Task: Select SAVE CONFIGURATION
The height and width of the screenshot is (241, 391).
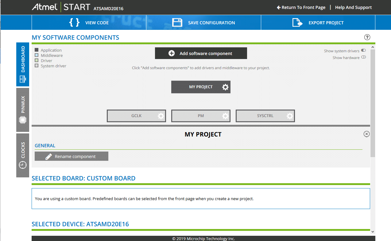Action: pos(203,23)
